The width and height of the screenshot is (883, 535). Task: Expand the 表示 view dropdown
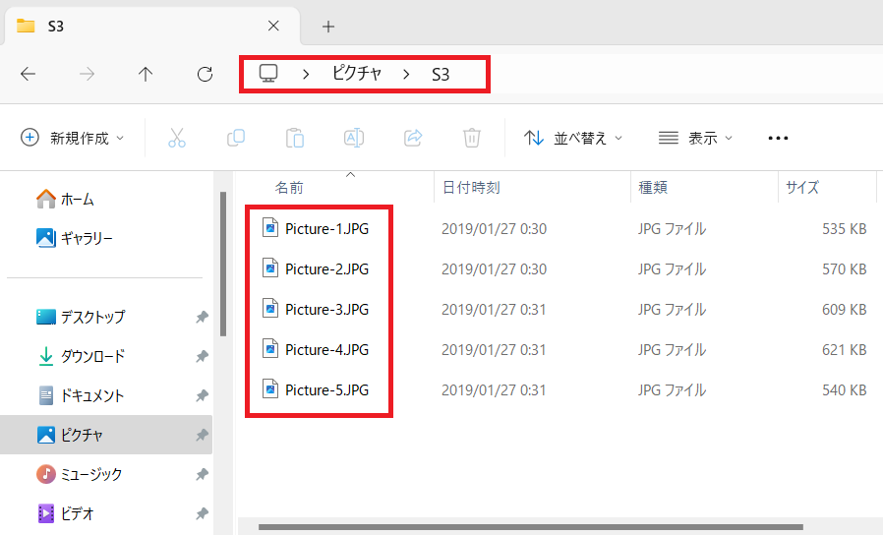696,138
